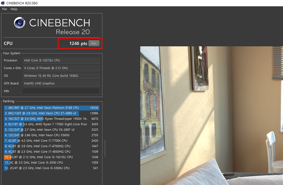283x185 pixels.
Task: Click the dotted panel splitter handle
Action: [x=105, y=148]
